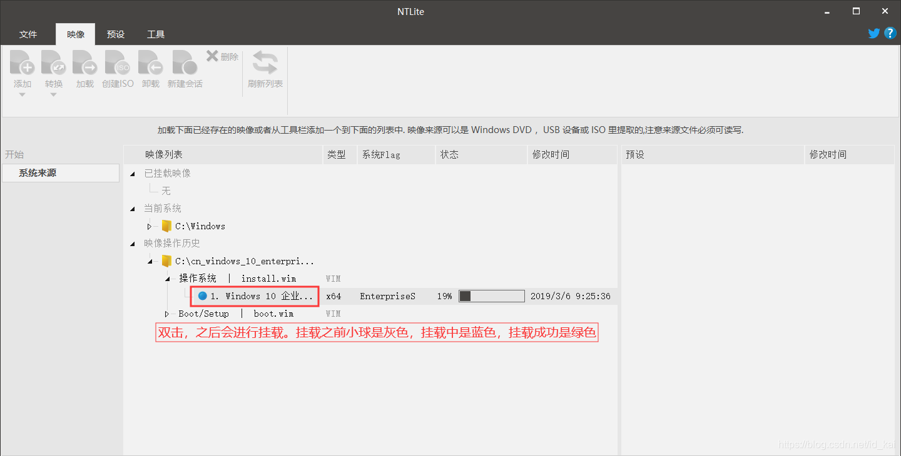Select 系统来源 in the left sidebar
The image size is (901, 456).
[x=61, y=173]
